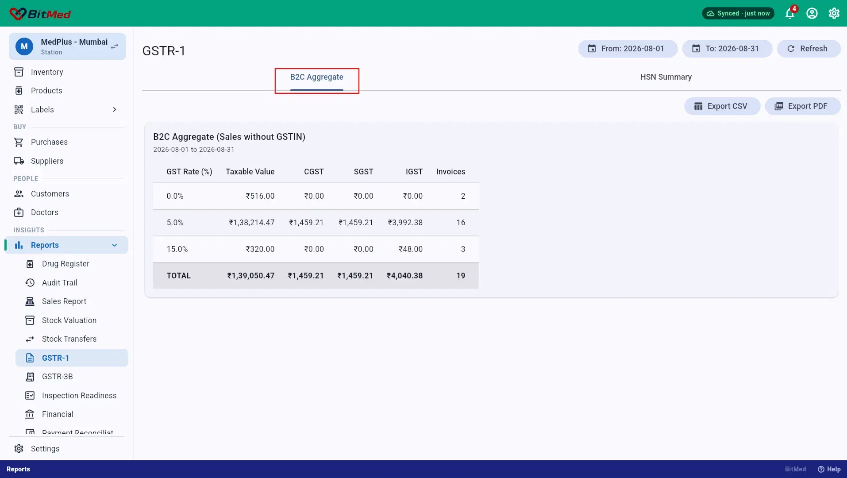847x478 pixels.
Task: Open Purchases cart icon
Action: [19, 142]
